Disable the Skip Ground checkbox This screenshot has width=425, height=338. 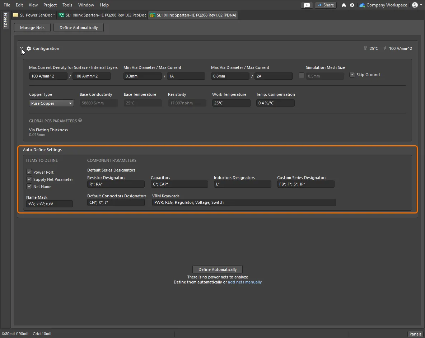352,75
